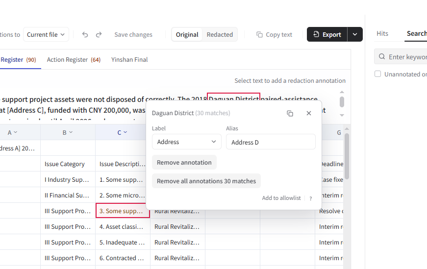
Task: Toggle Unannotated only checkbox
Action: [377, 74]
